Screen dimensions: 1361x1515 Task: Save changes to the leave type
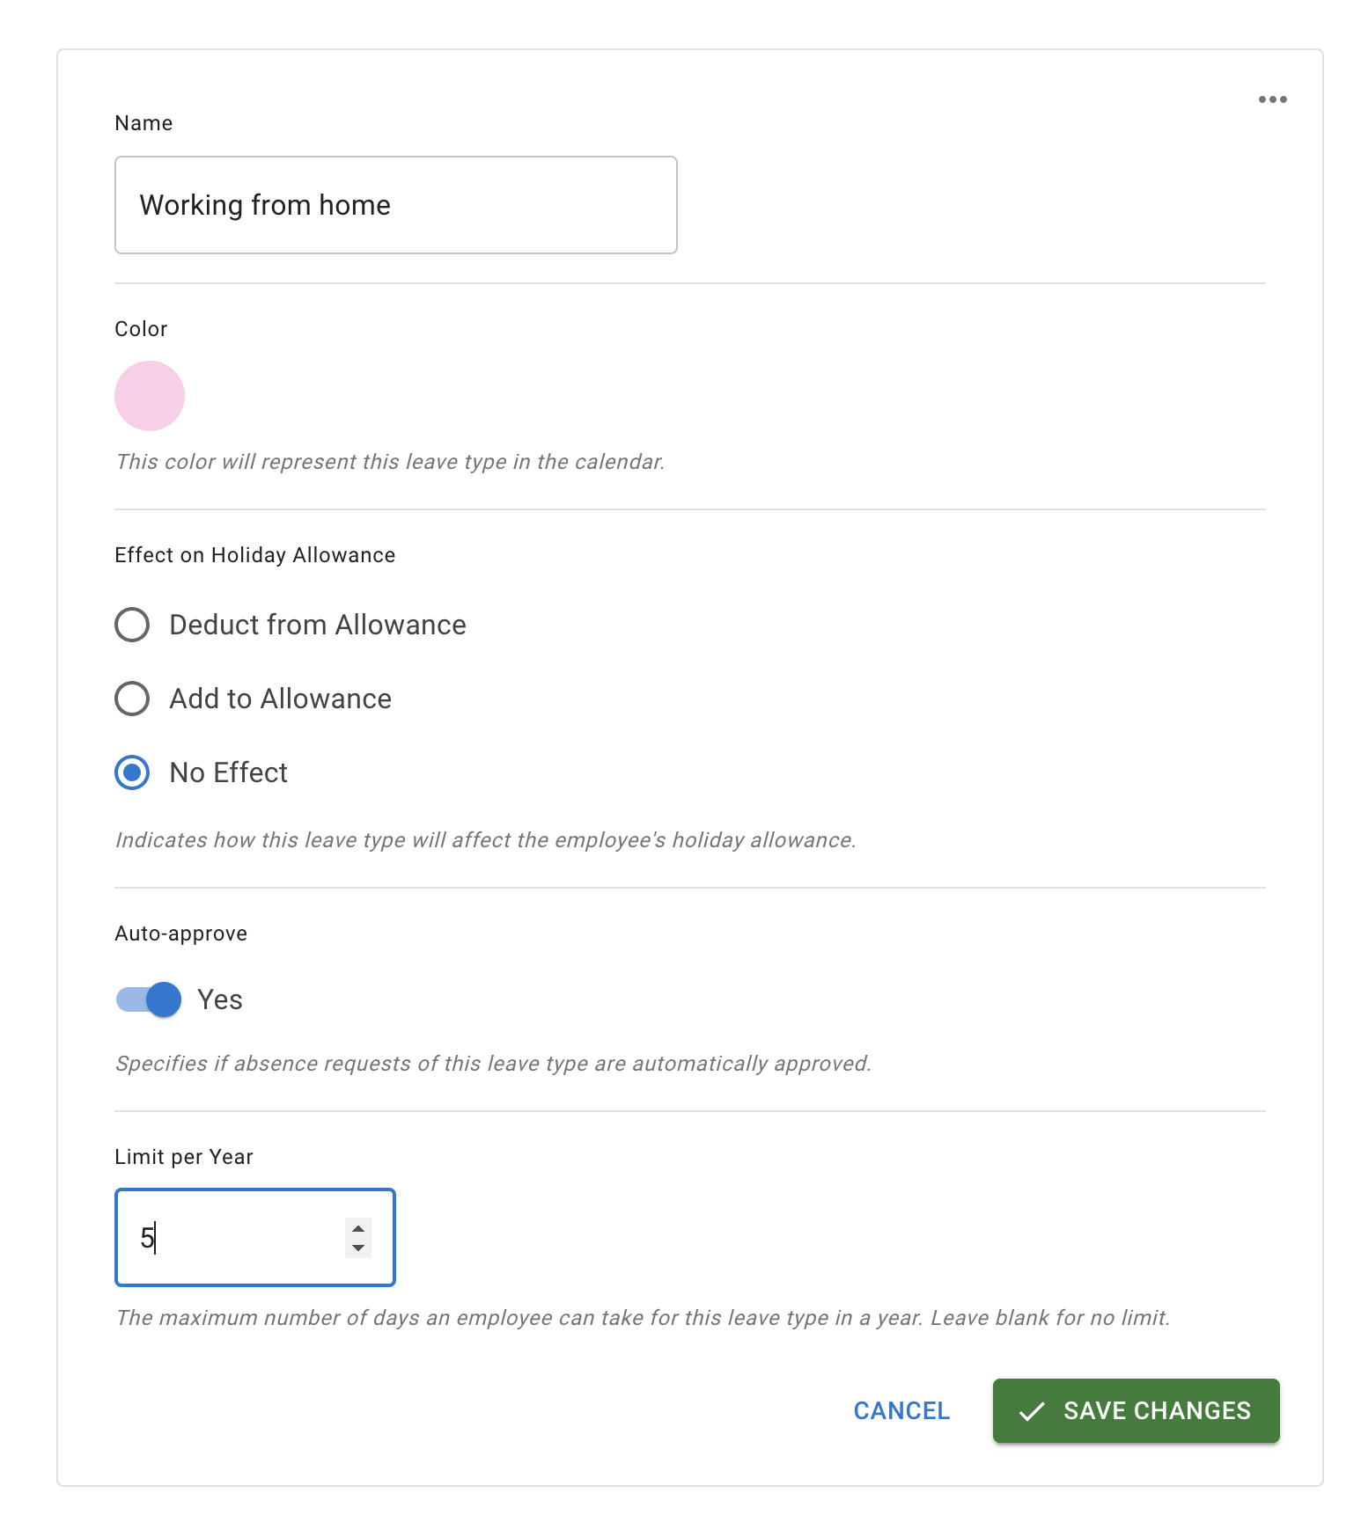click(x=1136, y=1410)
